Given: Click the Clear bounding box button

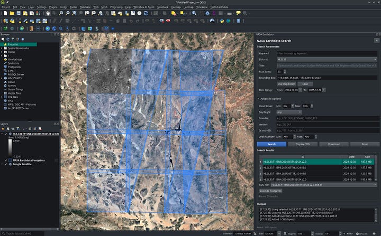Looking at the screenshot, I should pyautogui.click(x=305, y=84).
